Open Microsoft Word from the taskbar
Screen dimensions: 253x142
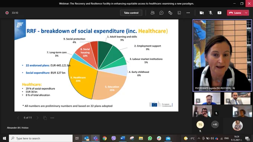[x=123, y=138]
